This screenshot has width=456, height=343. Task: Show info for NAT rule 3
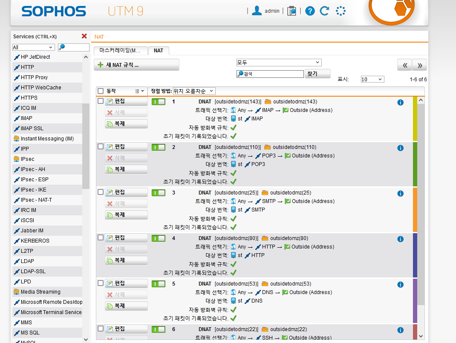tap(401, 194)
